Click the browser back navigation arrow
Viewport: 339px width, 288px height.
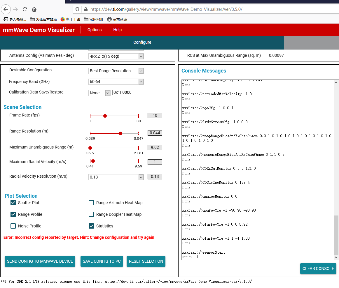[6, 9]
